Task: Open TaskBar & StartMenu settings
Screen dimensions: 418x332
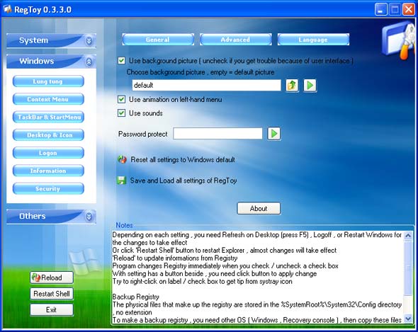Action: 48,118
